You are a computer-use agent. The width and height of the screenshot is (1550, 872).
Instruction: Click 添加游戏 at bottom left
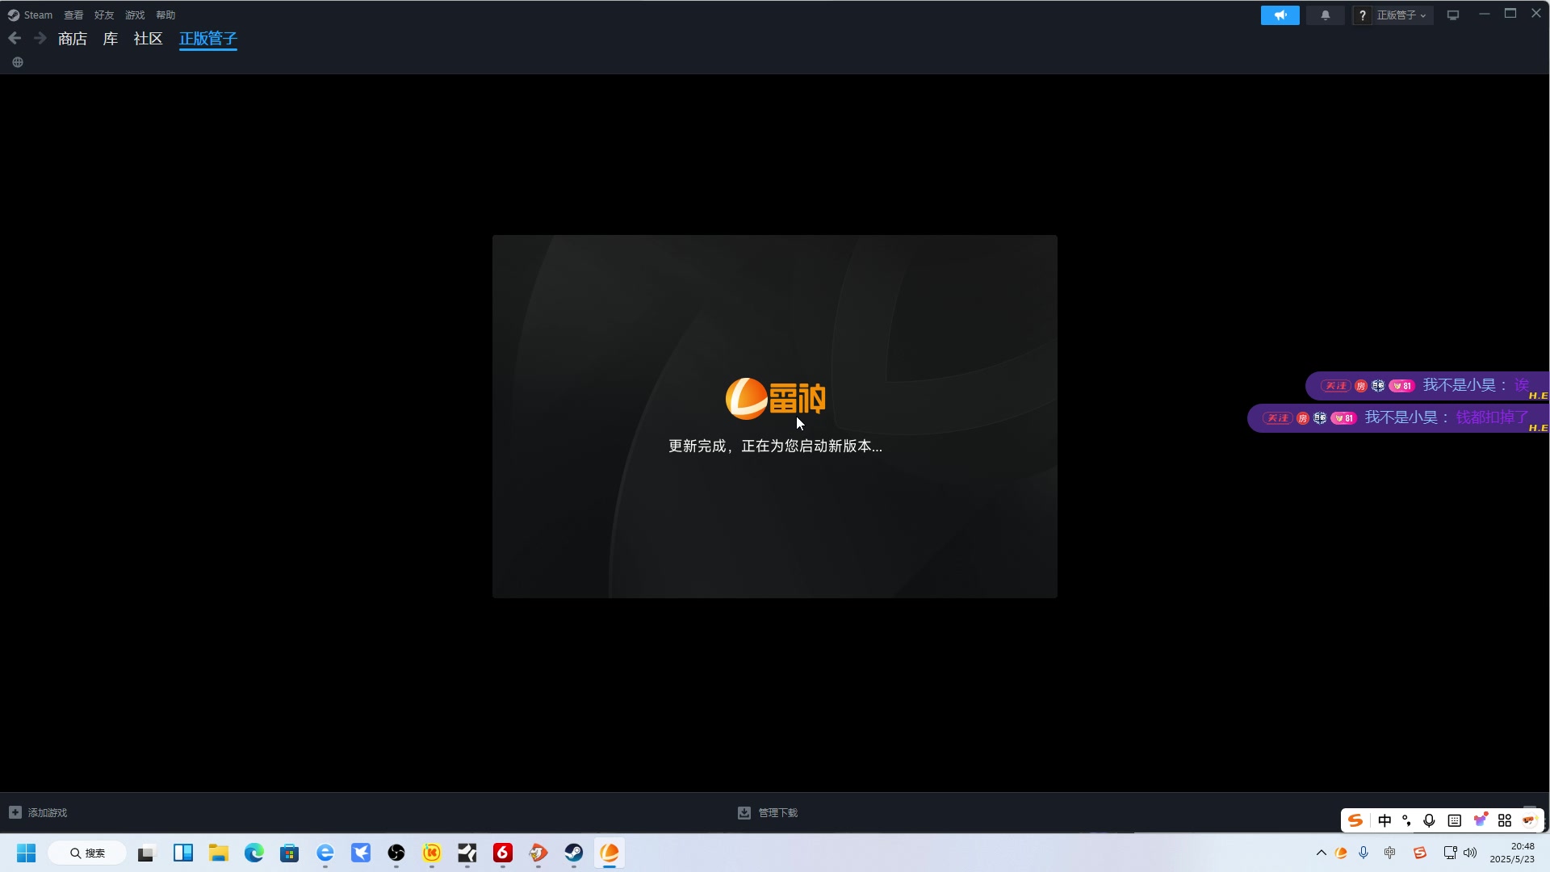pos(39,812)
